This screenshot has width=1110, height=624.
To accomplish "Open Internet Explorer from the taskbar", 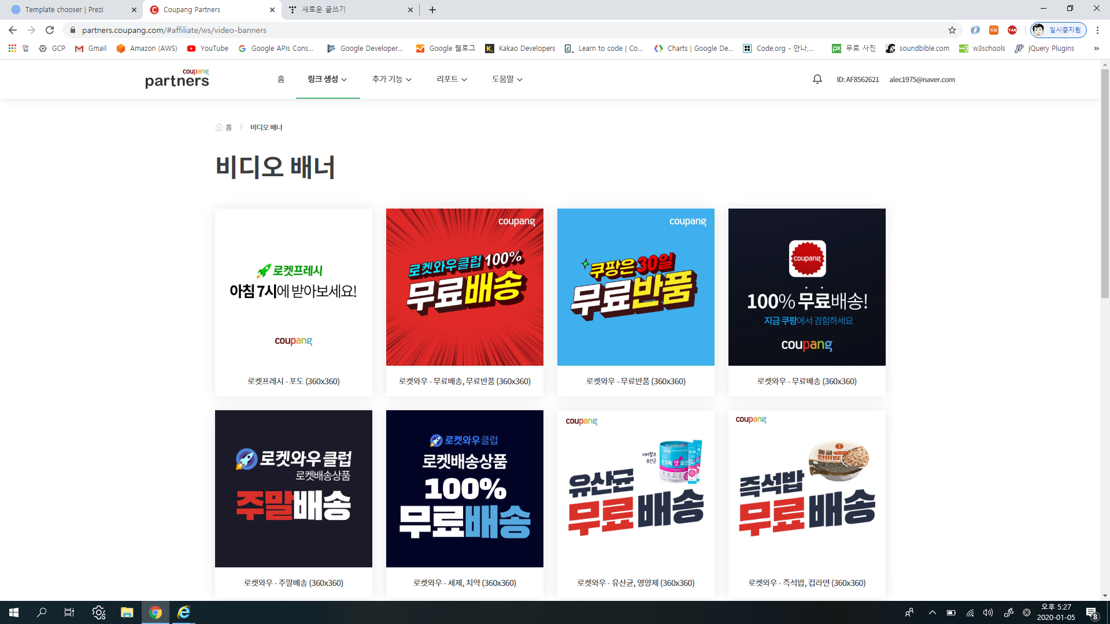I will coord(184,612).
